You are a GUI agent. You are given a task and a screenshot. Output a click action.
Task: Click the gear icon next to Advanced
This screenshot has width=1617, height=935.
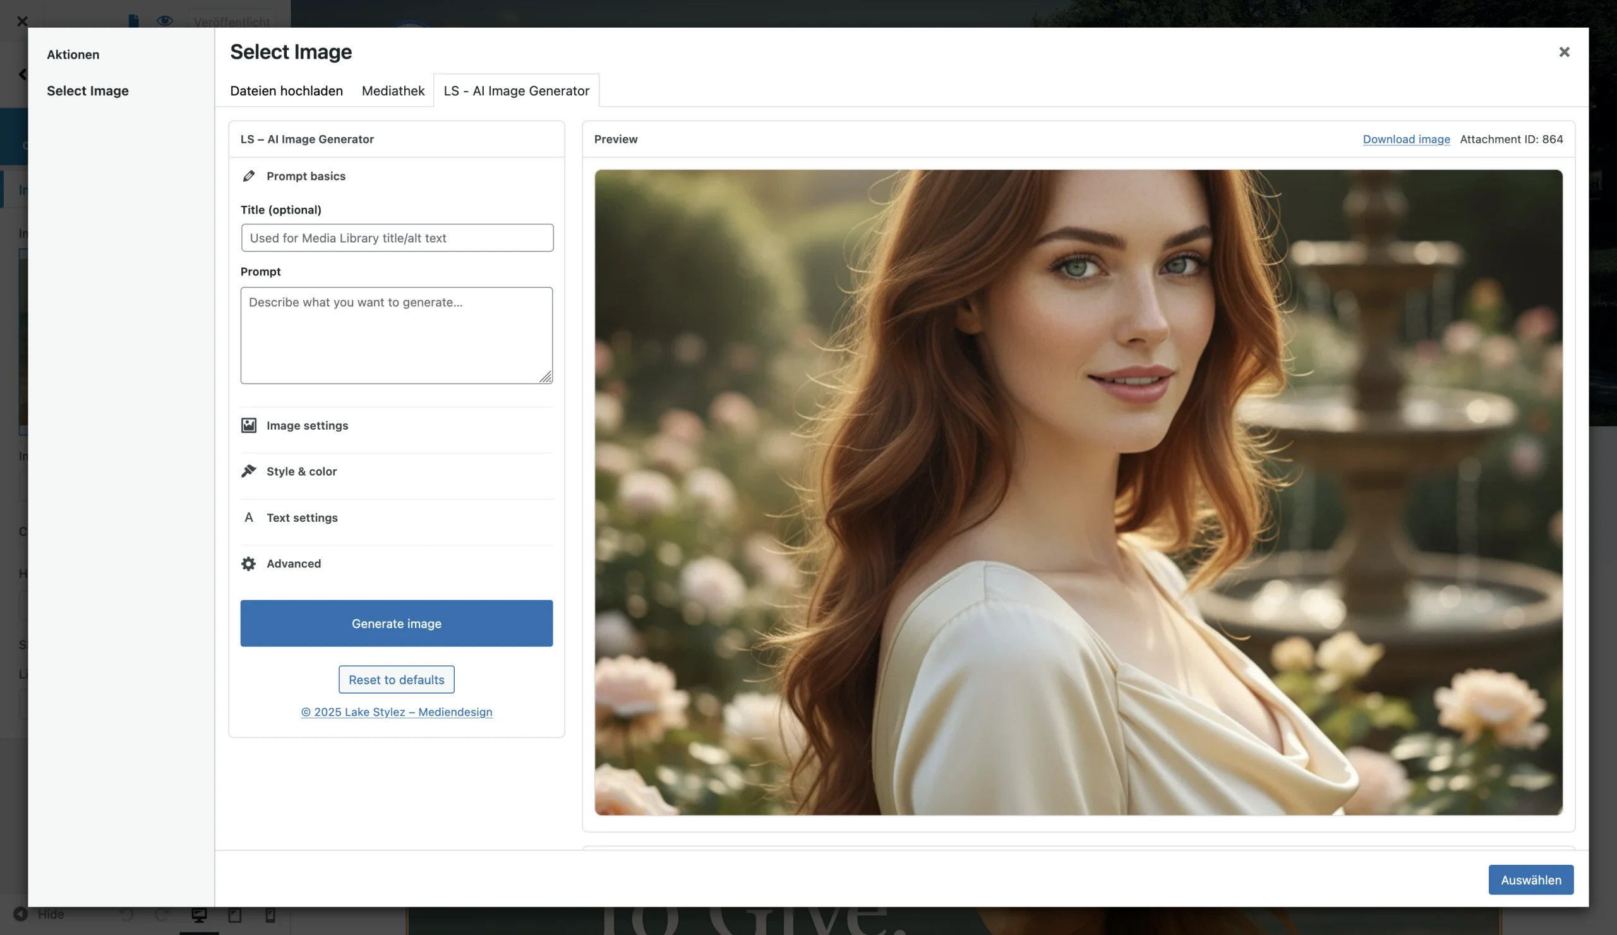pyautogui.click(x=249, y=564)
